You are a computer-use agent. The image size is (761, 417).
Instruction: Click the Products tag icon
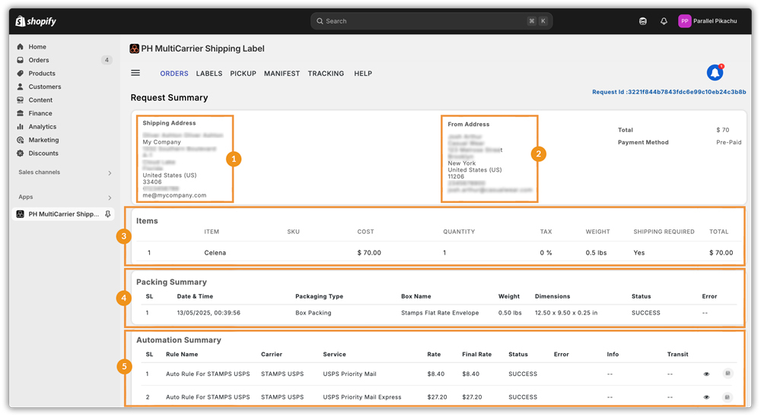(20, 73)
